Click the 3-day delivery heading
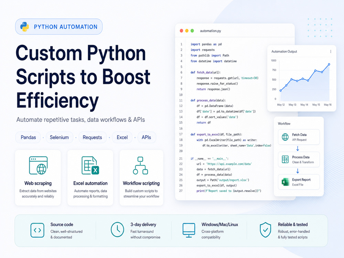The width and height of the screenshot is (344, 258). [143, 224]
